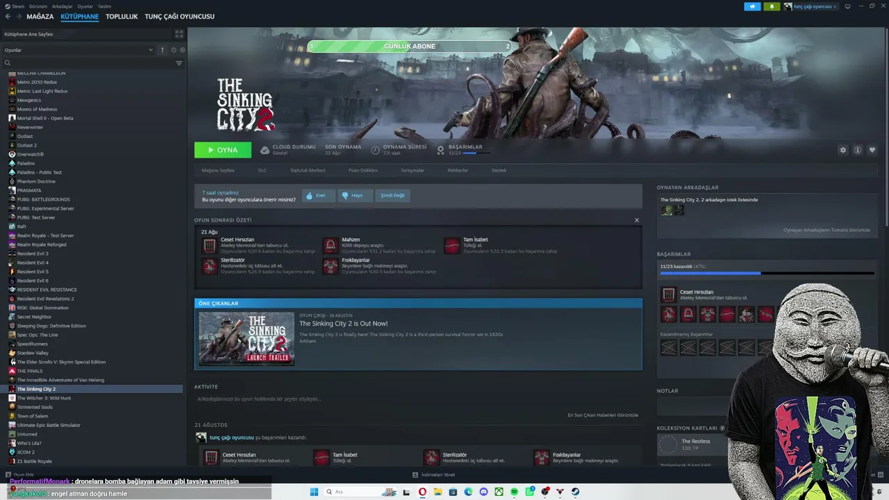Close the Oyun Sonrası Özeti panel
Viewport: 889px width, 500px height.
[636, 220]
